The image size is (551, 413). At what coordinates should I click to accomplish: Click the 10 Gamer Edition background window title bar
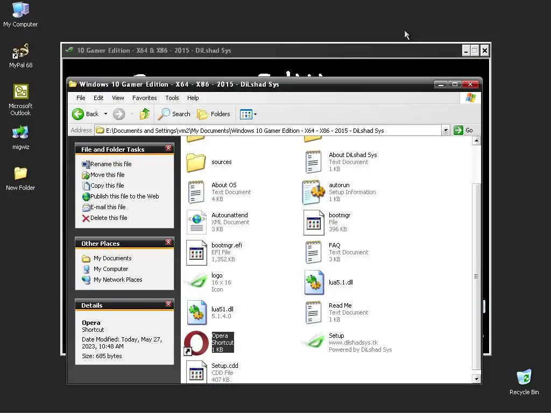pos(262,51)
